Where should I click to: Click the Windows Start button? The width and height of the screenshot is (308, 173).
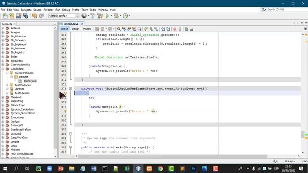point(5,169)
